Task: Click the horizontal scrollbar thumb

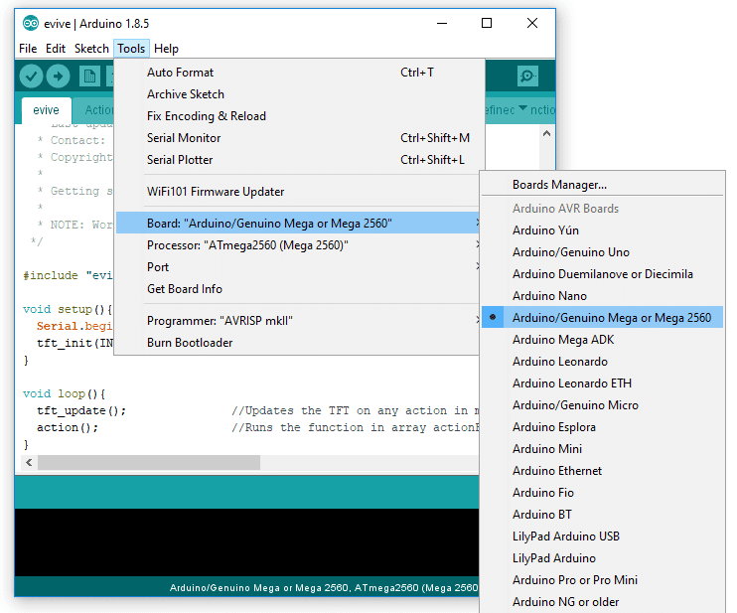Action: pyautogui.click(x=149, y=463)
